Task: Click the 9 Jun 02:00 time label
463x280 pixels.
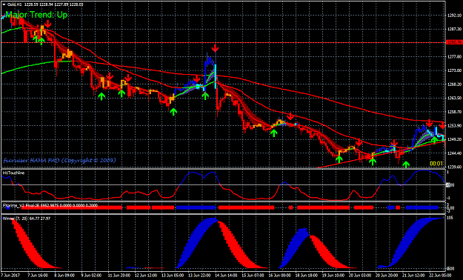Action: click(x=92, y=276)
